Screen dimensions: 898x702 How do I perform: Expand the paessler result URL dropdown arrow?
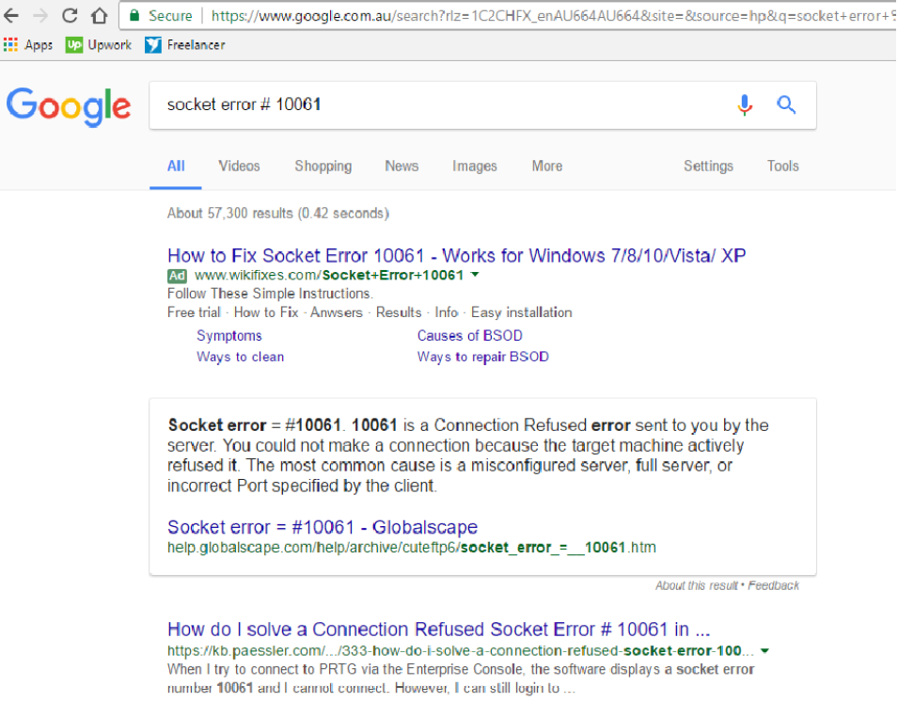pyautogui.click(x=764, y=651)
